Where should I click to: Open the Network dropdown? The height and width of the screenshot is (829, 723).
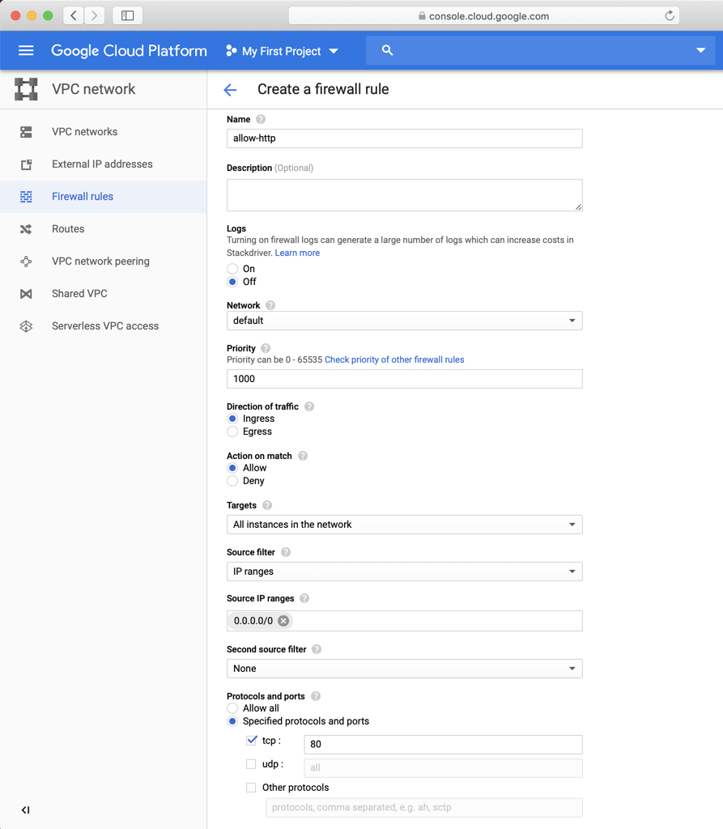[x=404, y=321]
